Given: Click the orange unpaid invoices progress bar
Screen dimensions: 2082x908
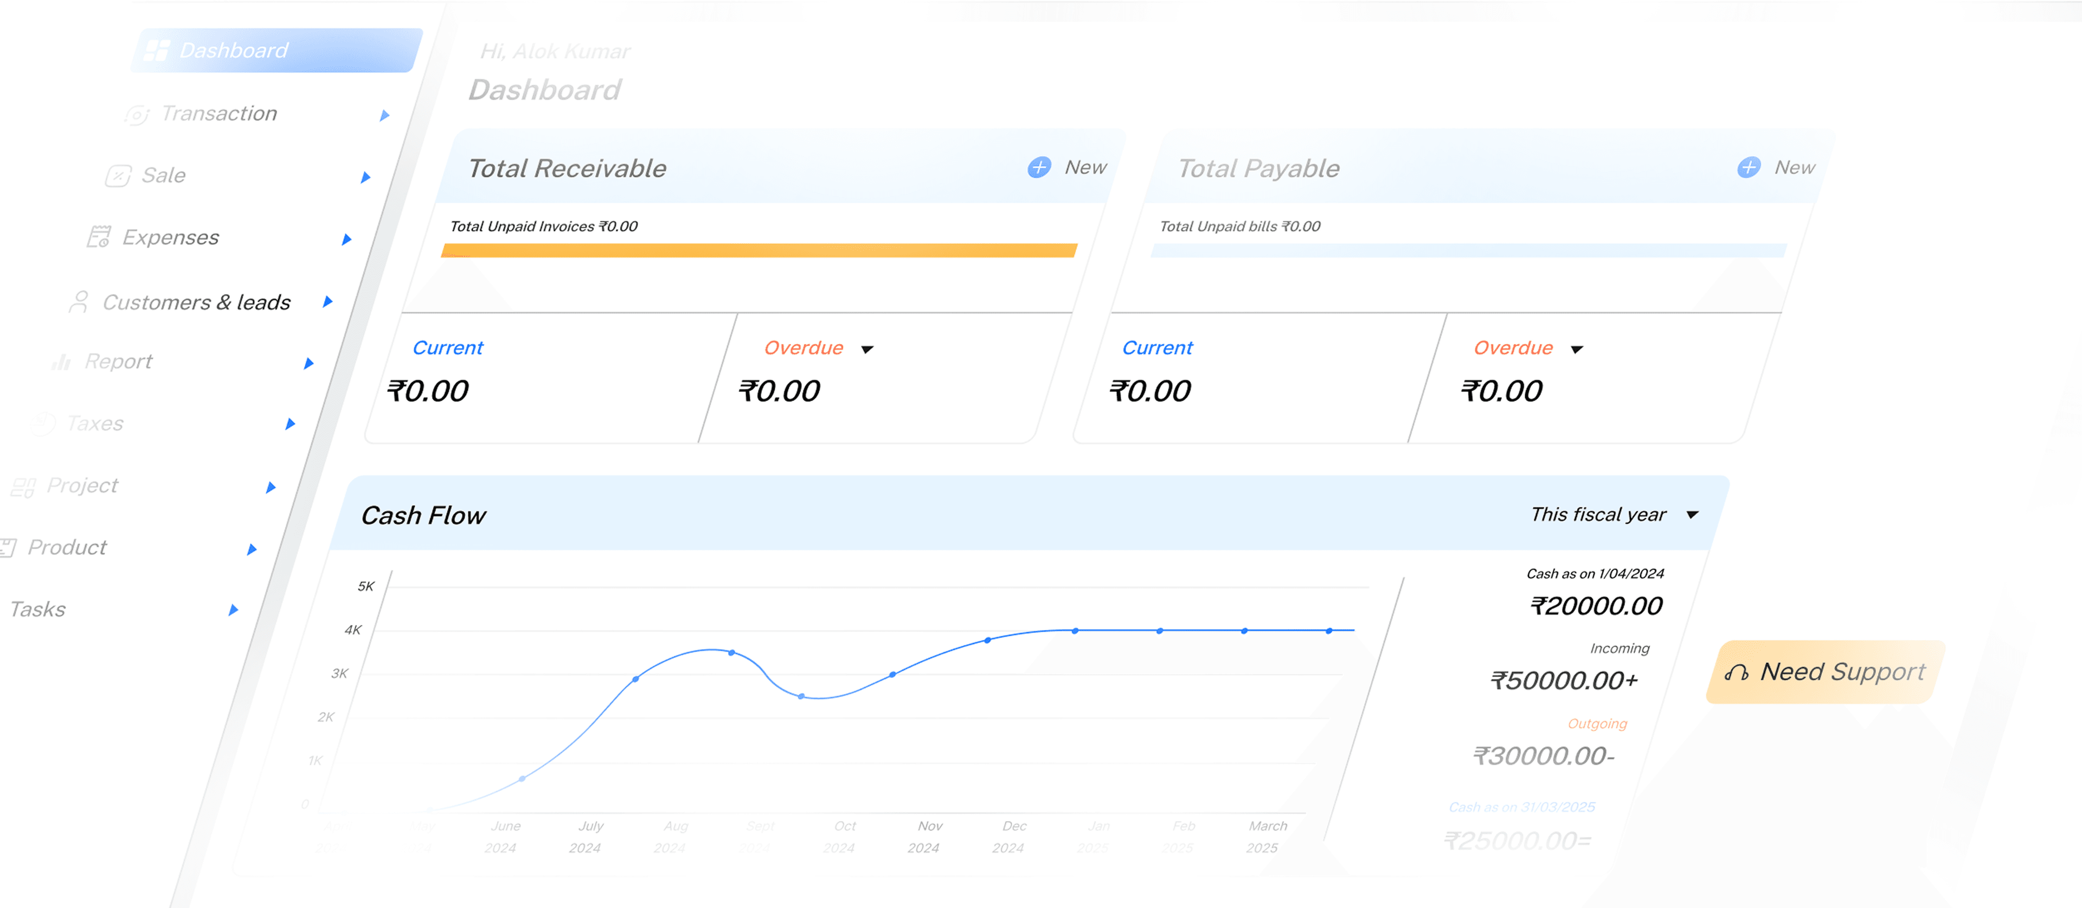Looking at the screenshot, I should click(759, 250).
